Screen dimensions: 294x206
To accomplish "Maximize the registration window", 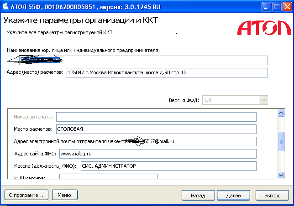I will [x=277, y=7].
